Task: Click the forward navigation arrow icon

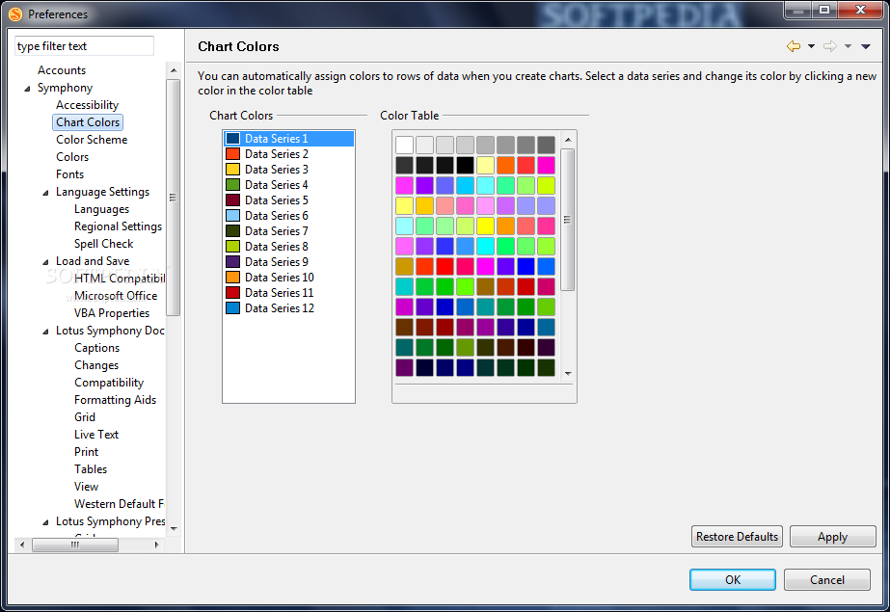Action: (830, 46)
